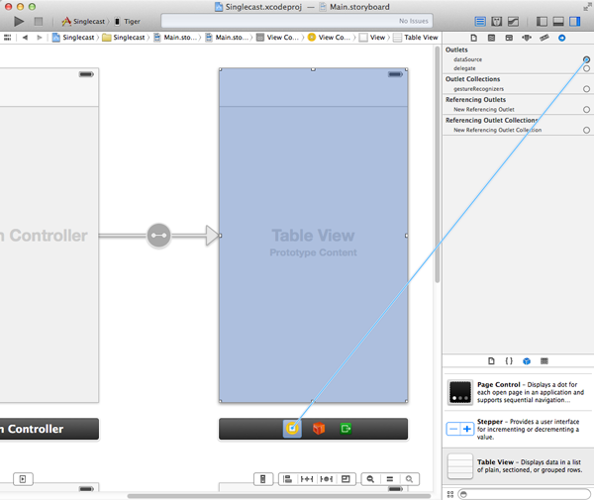Open the File inspector tab
Viewport: 594px width, 500px height.
[x=473, y=38]
